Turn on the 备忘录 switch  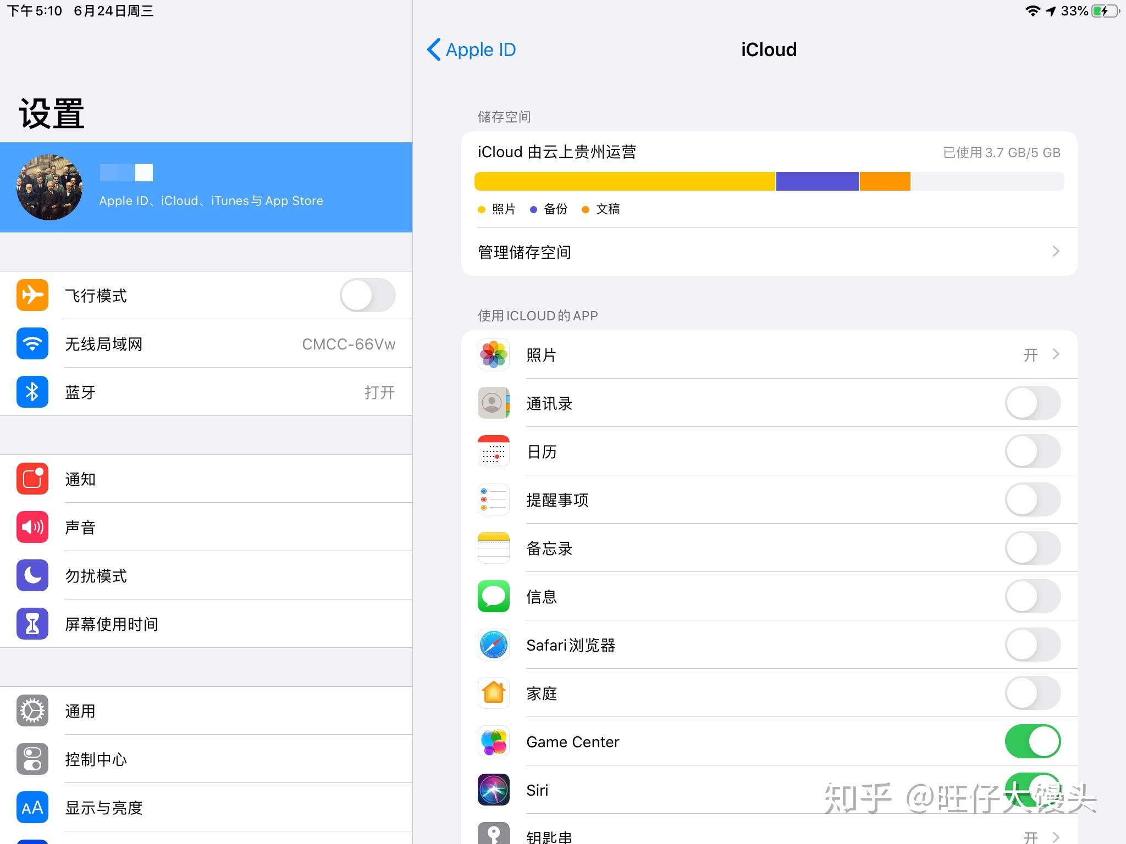click(x=1033, y=548)
